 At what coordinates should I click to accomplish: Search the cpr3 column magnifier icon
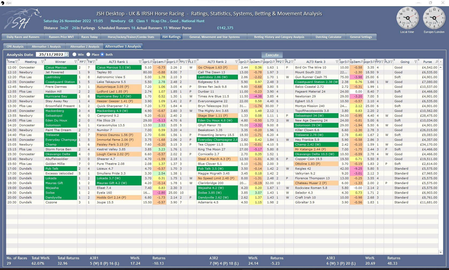coord(348,62)
